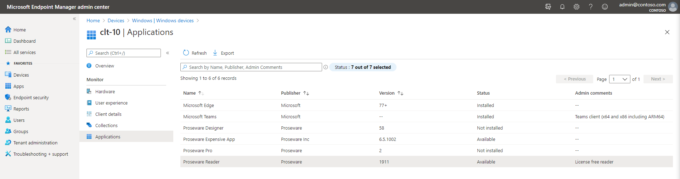The width and height of the screenshot is (680, 179).
Task: Collapse the device resource menu pane
Action: click(168, 53)
